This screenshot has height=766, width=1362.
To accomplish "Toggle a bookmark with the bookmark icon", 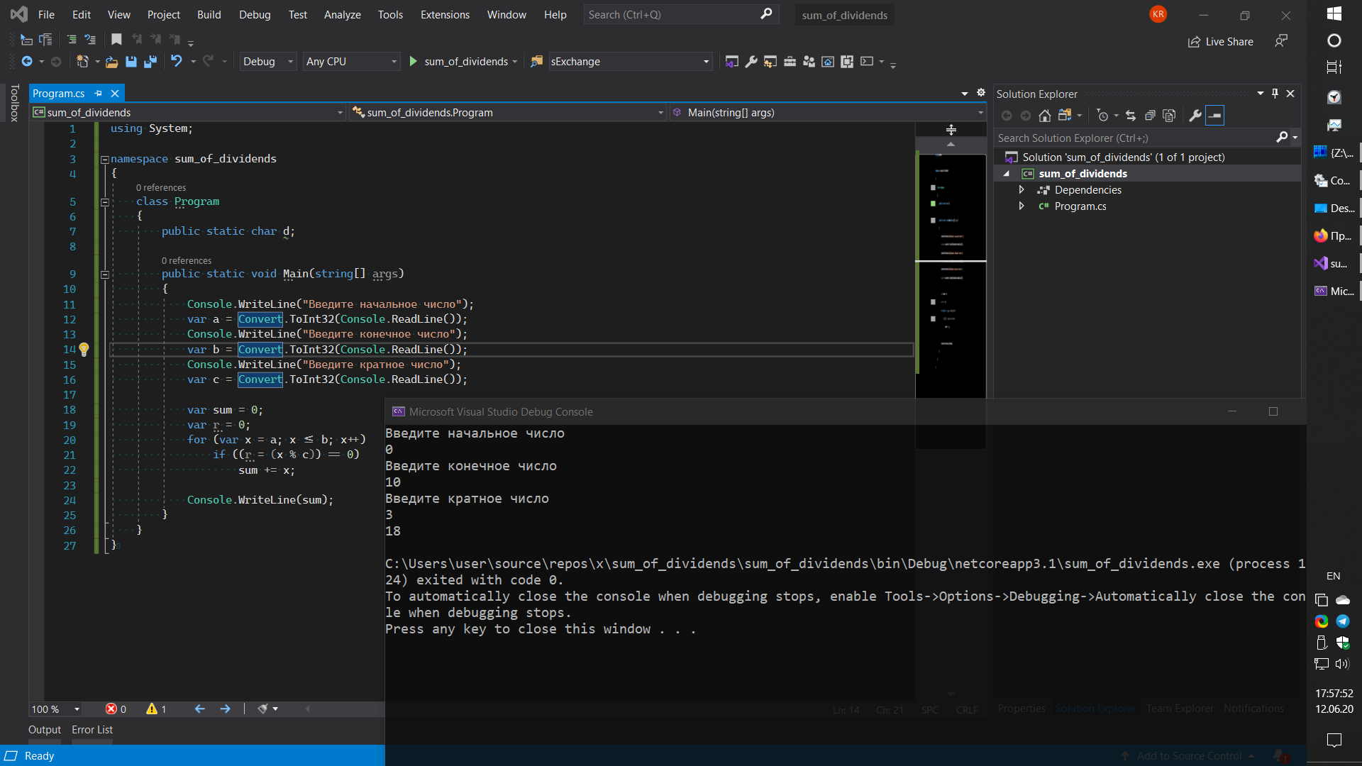I will click(x=117, y=40).
